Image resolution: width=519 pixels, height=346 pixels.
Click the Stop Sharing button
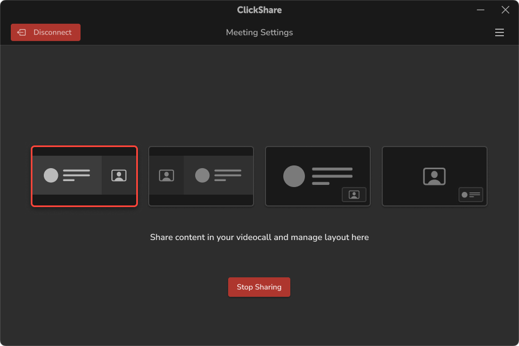pos(259,287)
